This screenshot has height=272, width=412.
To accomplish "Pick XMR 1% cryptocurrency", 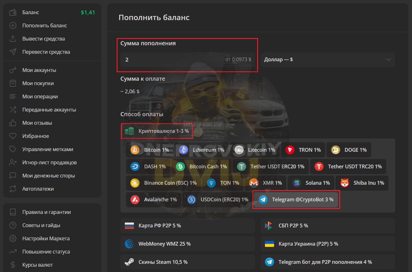I will tap(266, 183).
